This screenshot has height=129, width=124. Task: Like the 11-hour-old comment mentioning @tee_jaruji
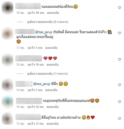pos(119,33)
